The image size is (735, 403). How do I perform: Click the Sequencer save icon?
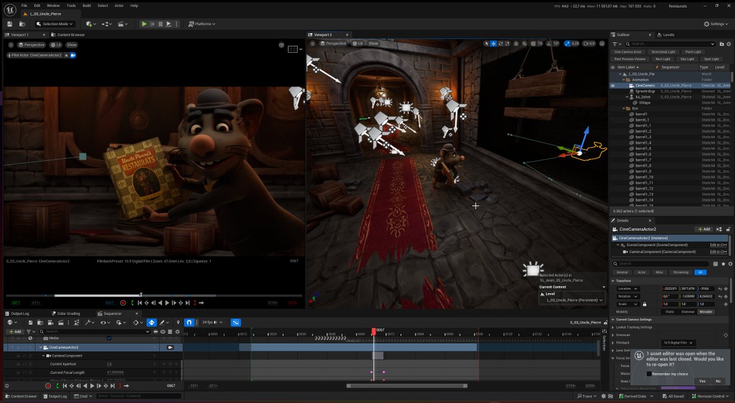(31, 322)
